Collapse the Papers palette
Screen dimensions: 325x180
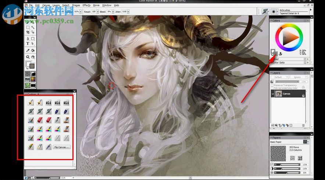tap(271, 138)
